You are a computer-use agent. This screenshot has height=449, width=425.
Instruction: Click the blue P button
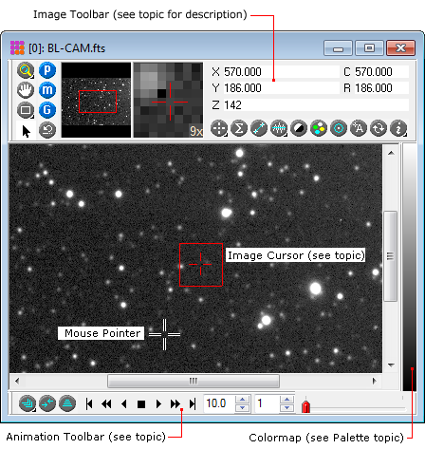pyautogui.click(x=47, y=70)
